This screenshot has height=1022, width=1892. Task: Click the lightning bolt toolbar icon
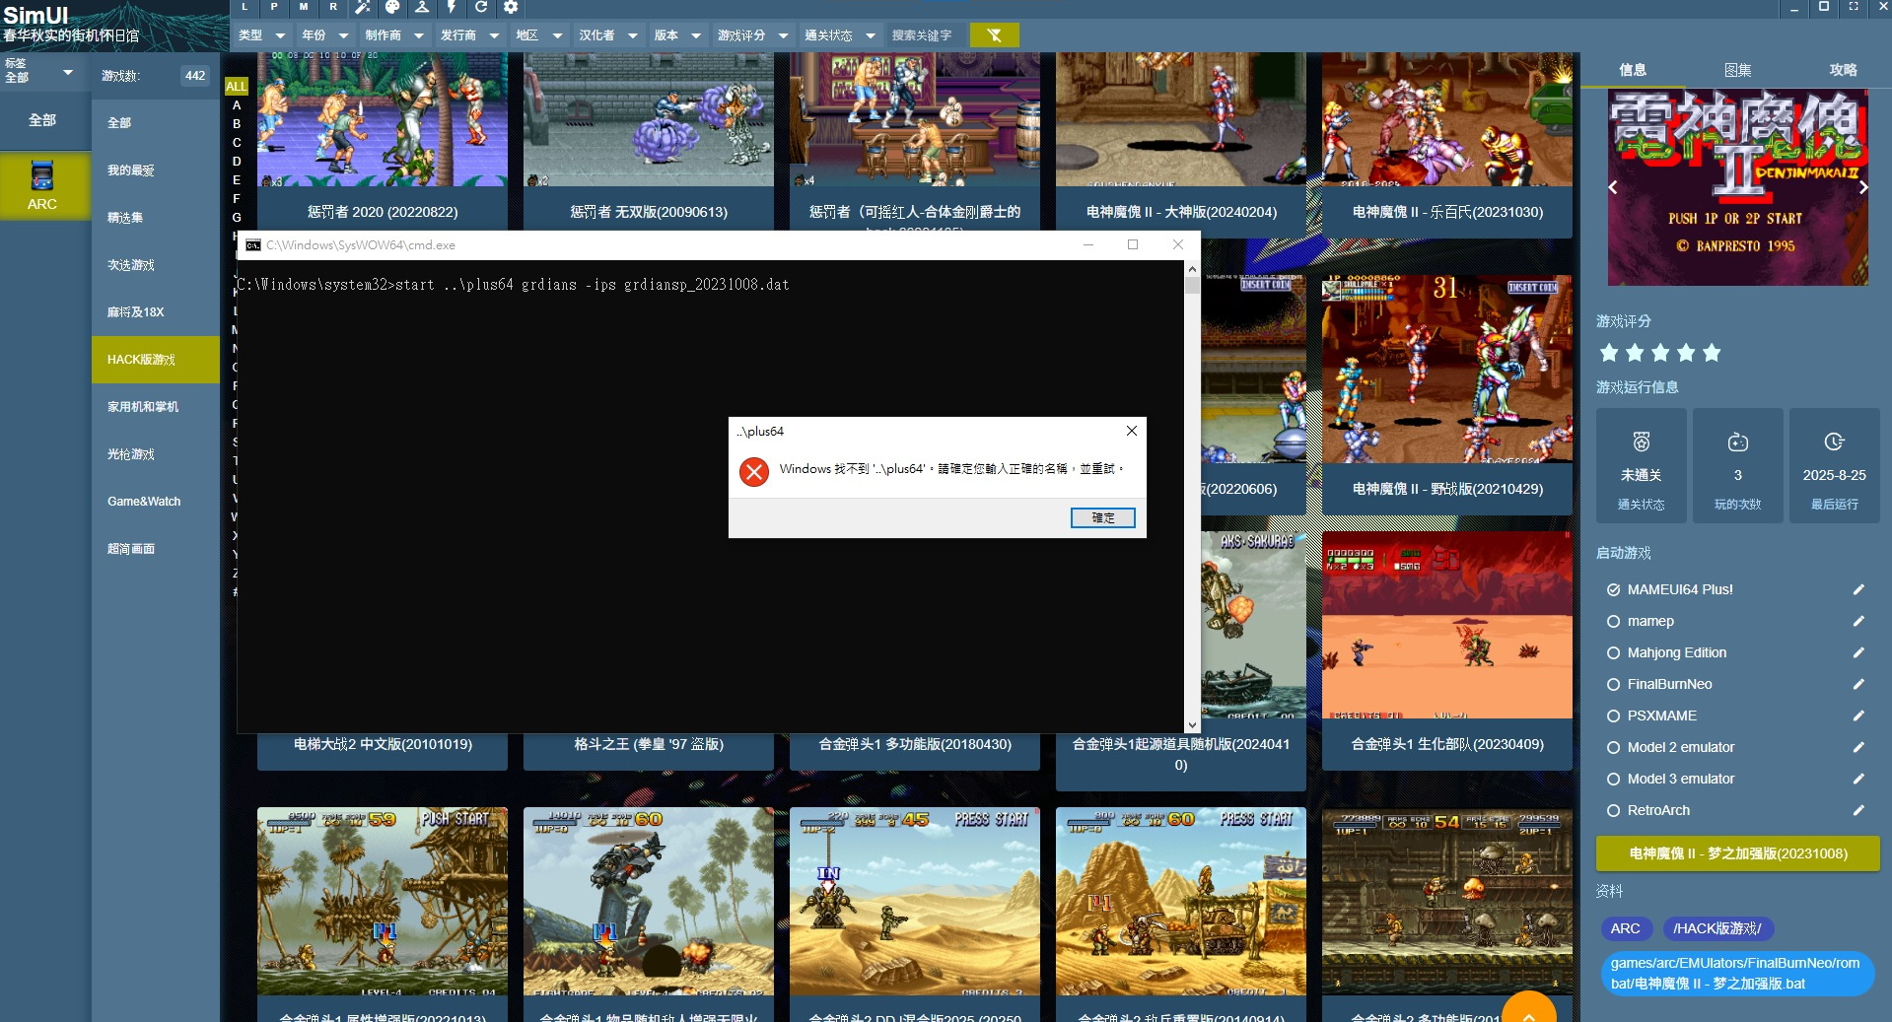(452, 7)
